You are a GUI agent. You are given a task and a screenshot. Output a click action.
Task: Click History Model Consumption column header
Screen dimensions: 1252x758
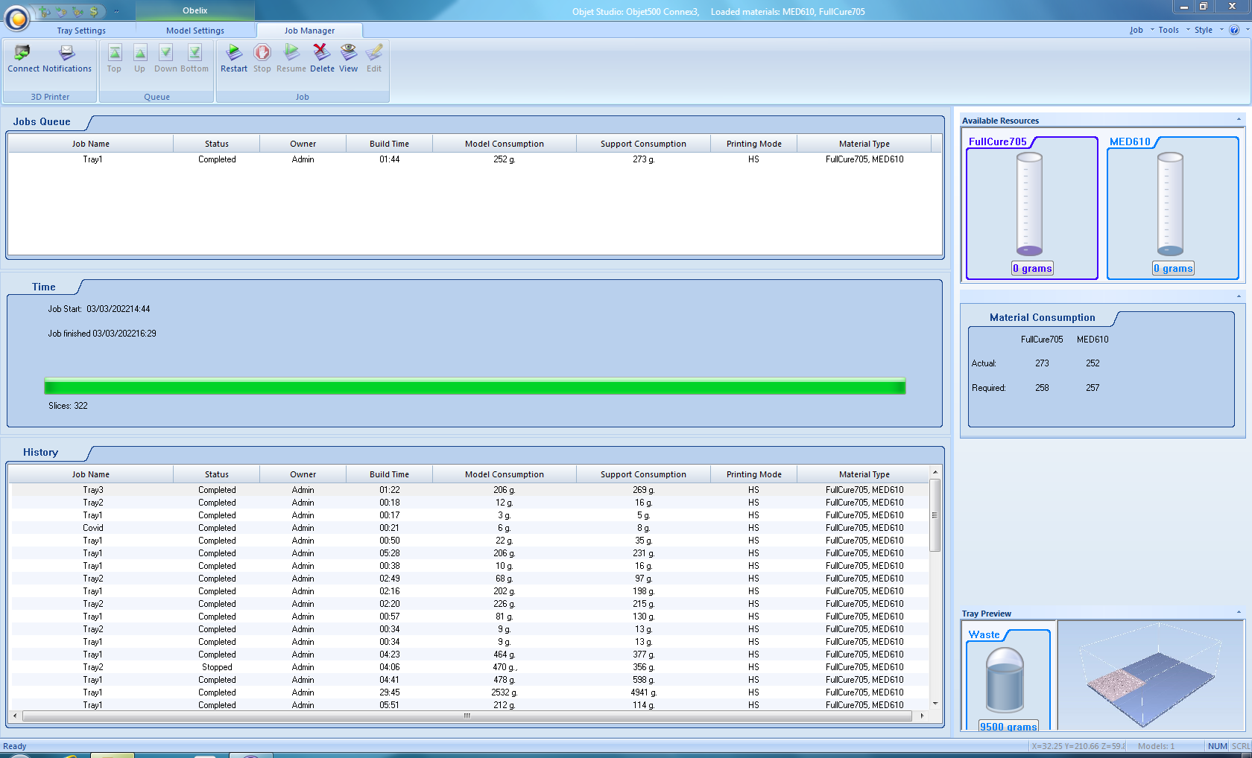(505, 474)
